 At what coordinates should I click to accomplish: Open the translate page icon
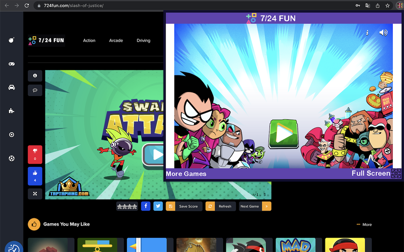tap(368, 6)
